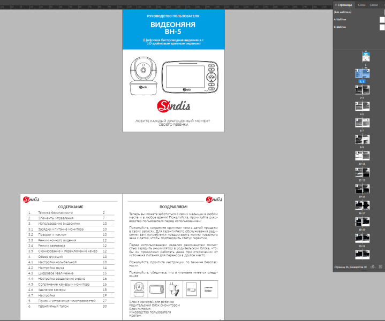Click contents row Обзор функций

(x=71, y=257)
